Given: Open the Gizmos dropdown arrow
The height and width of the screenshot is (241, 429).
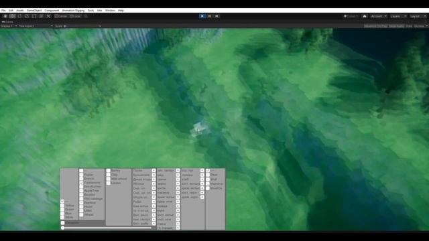Looking at the screenshot, I should coord(426,26).
